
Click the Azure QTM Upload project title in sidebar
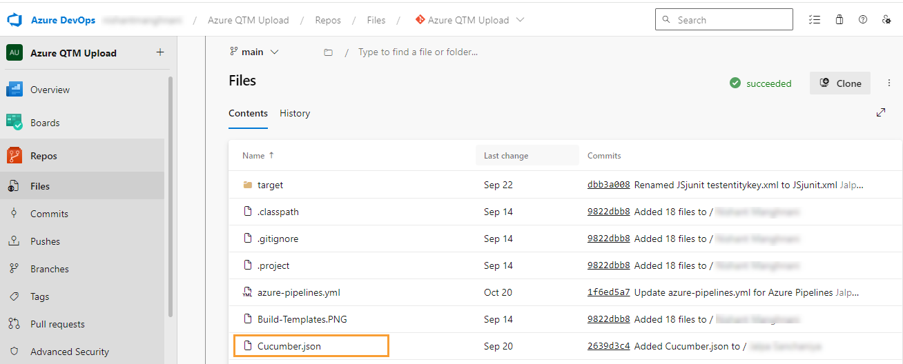73,53
